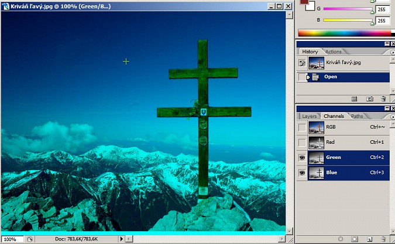395x244 pixels.
Task: Click the G color slider handle
Action: [372, 11]
